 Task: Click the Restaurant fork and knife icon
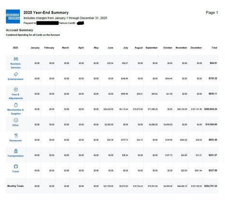pyautogui.click(x=16, y=135)
